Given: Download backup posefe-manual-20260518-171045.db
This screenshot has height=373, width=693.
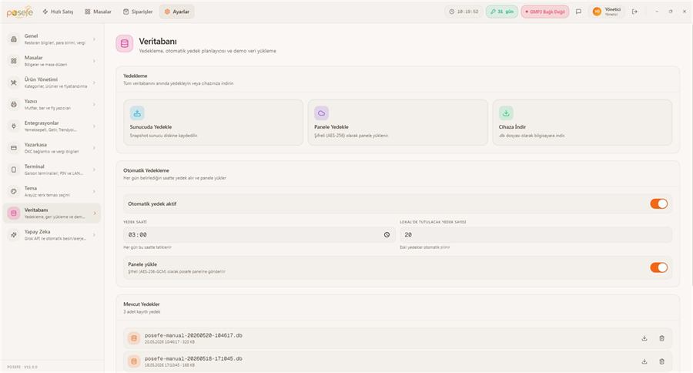Looking at the screenshot, I should coord(644,361).
